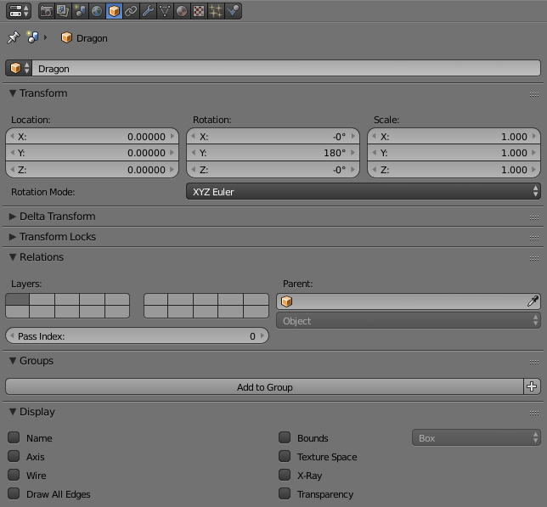
Task: Collapse the Display panel
Action: 13,411
